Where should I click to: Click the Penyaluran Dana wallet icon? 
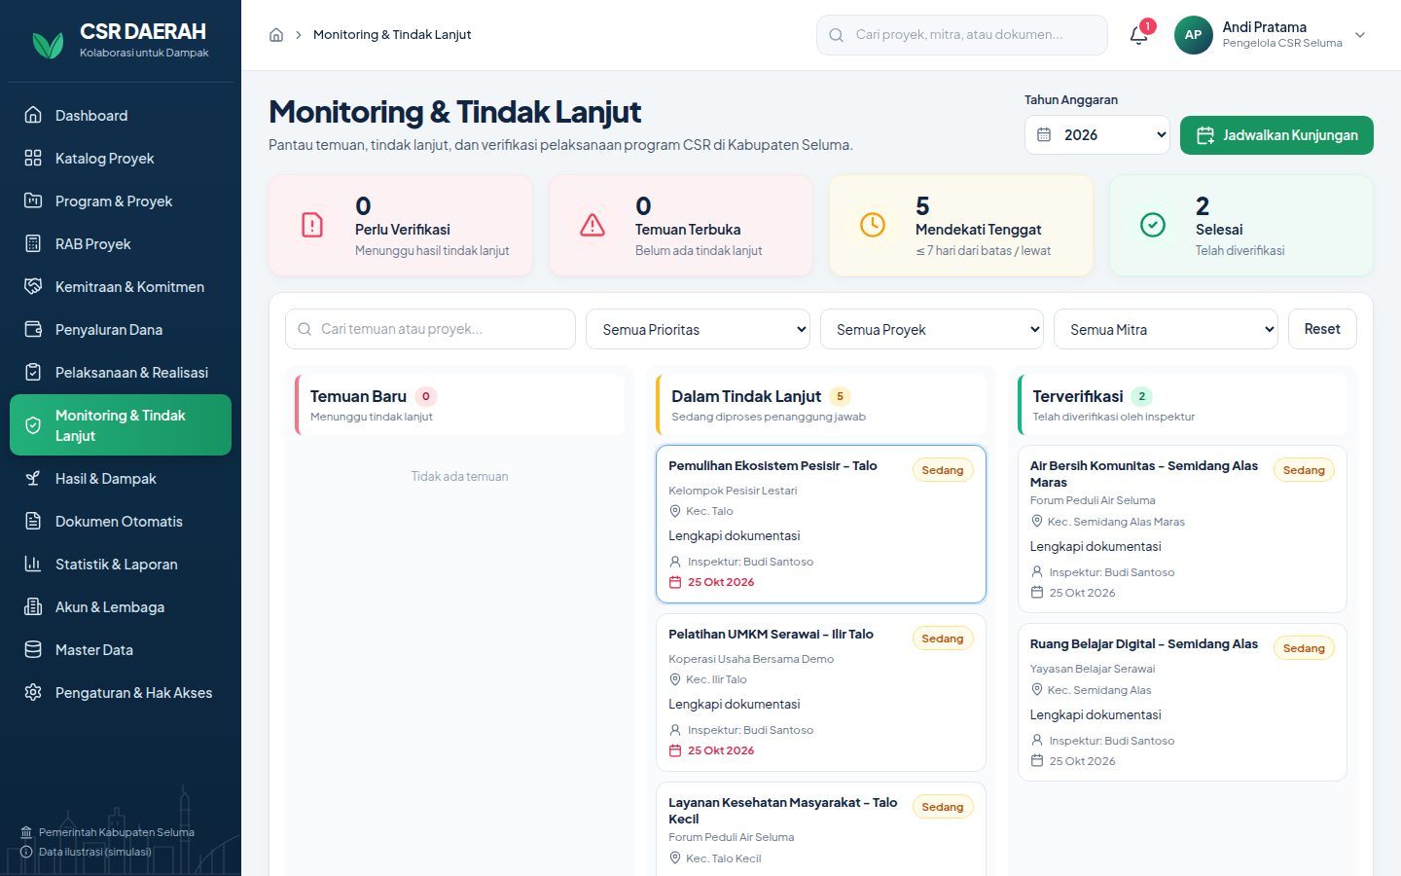coord(33,329)
